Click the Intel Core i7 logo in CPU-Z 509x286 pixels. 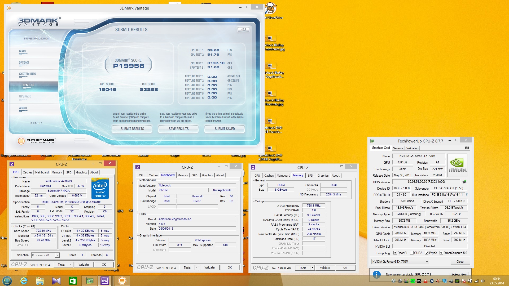100,188
